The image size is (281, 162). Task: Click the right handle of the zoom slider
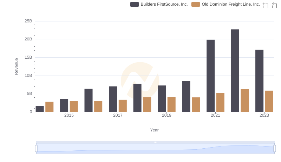[x=274, y=149]
